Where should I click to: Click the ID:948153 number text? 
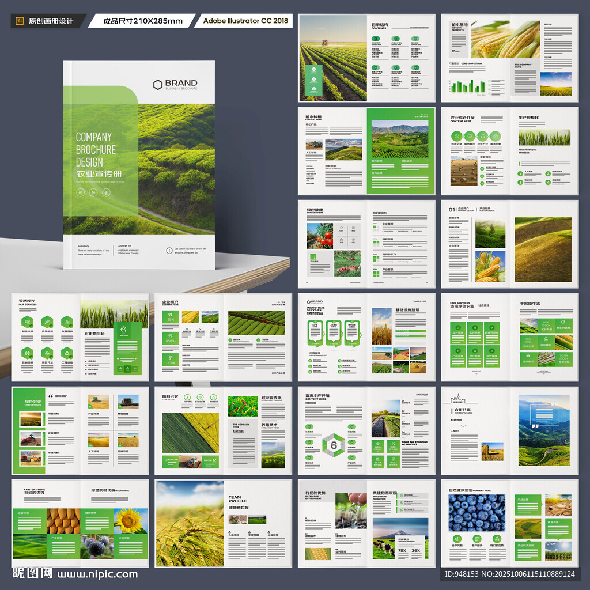[462, 574]
